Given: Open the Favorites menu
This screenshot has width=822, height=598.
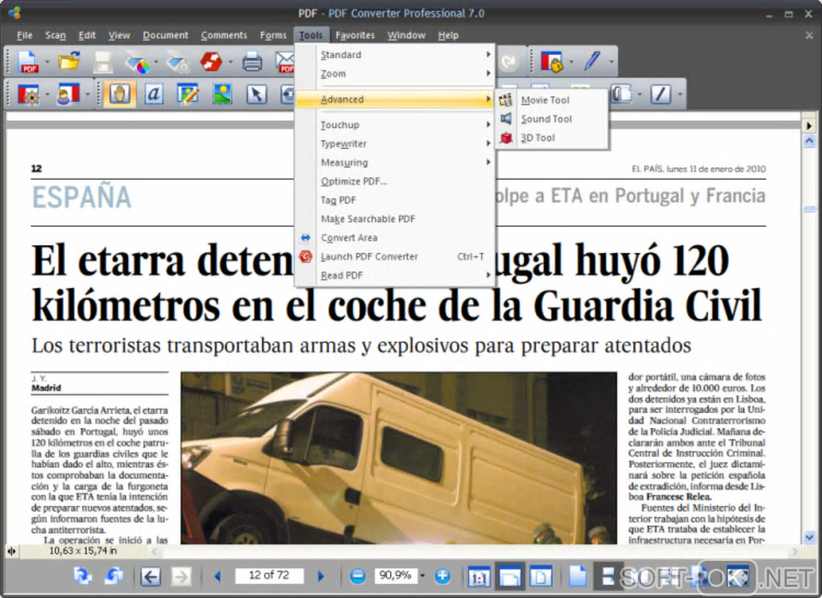Looking at the screenshot, I should [355, 35].
